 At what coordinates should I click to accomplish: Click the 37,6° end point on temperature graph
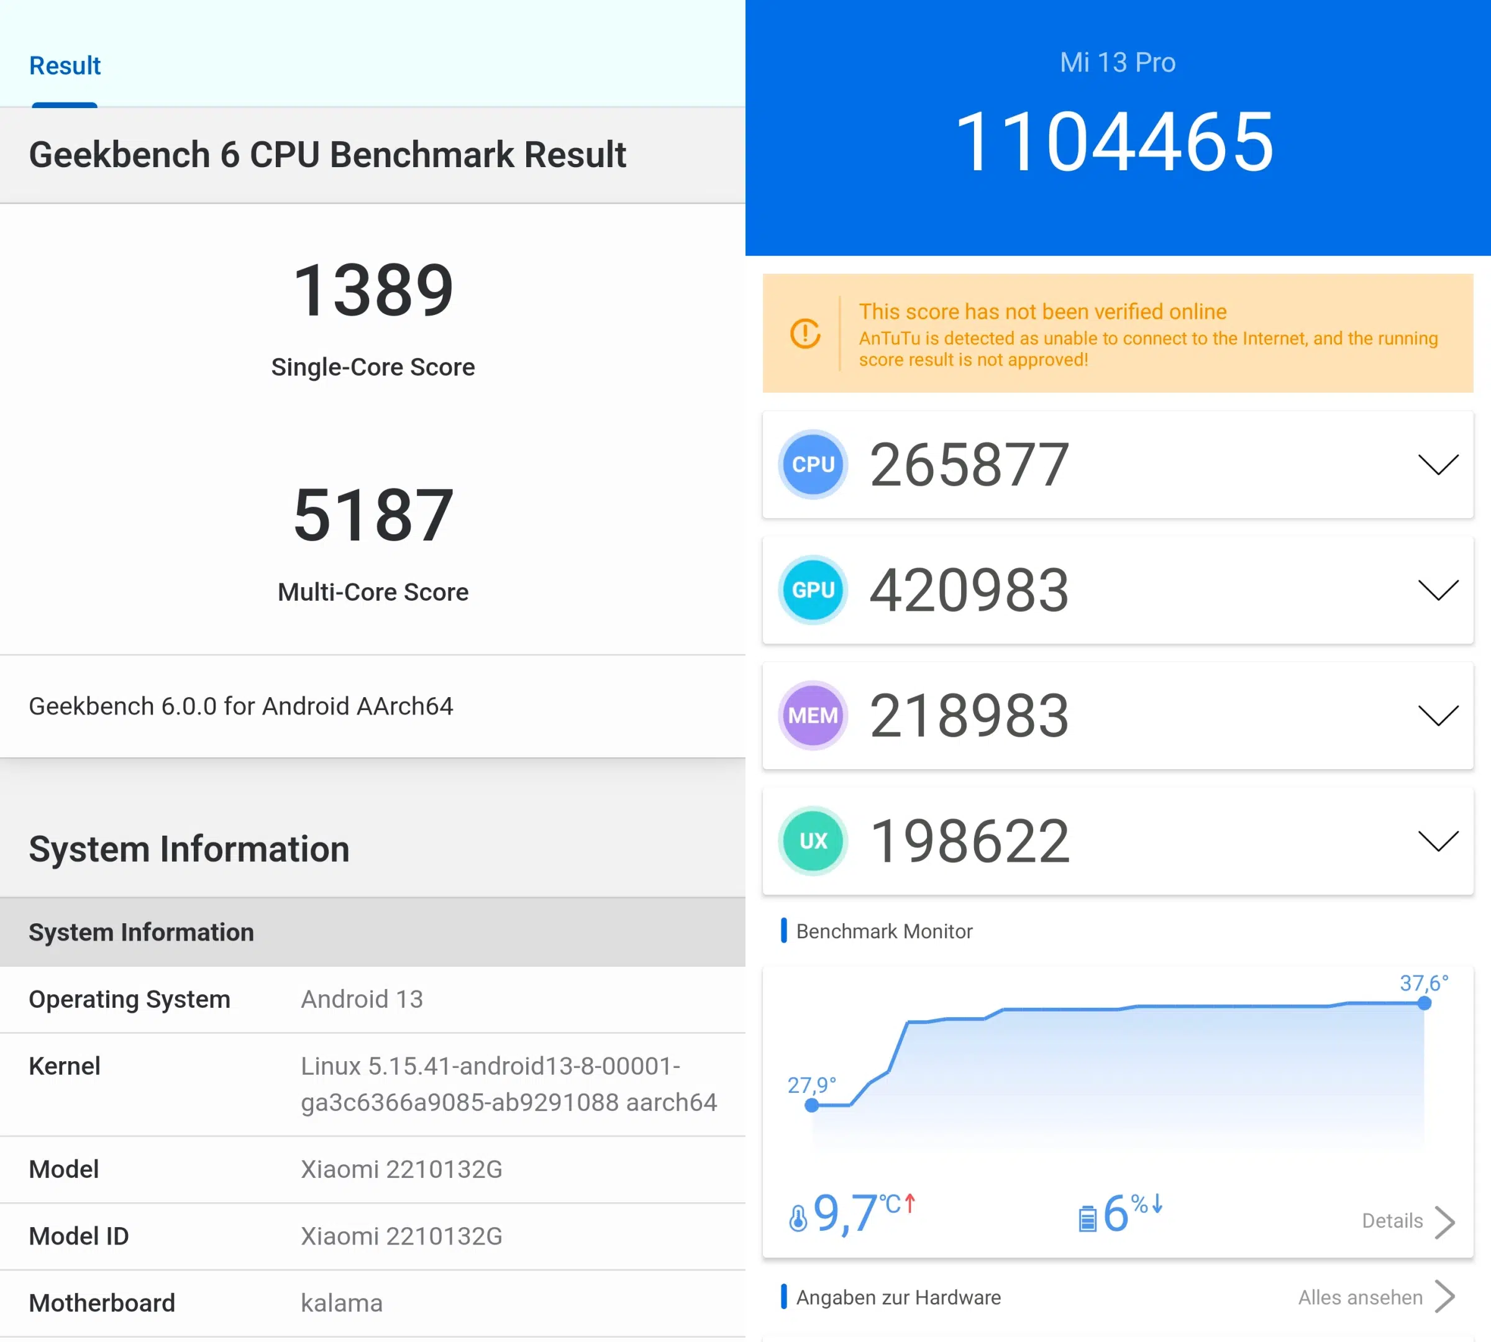1424,1003
